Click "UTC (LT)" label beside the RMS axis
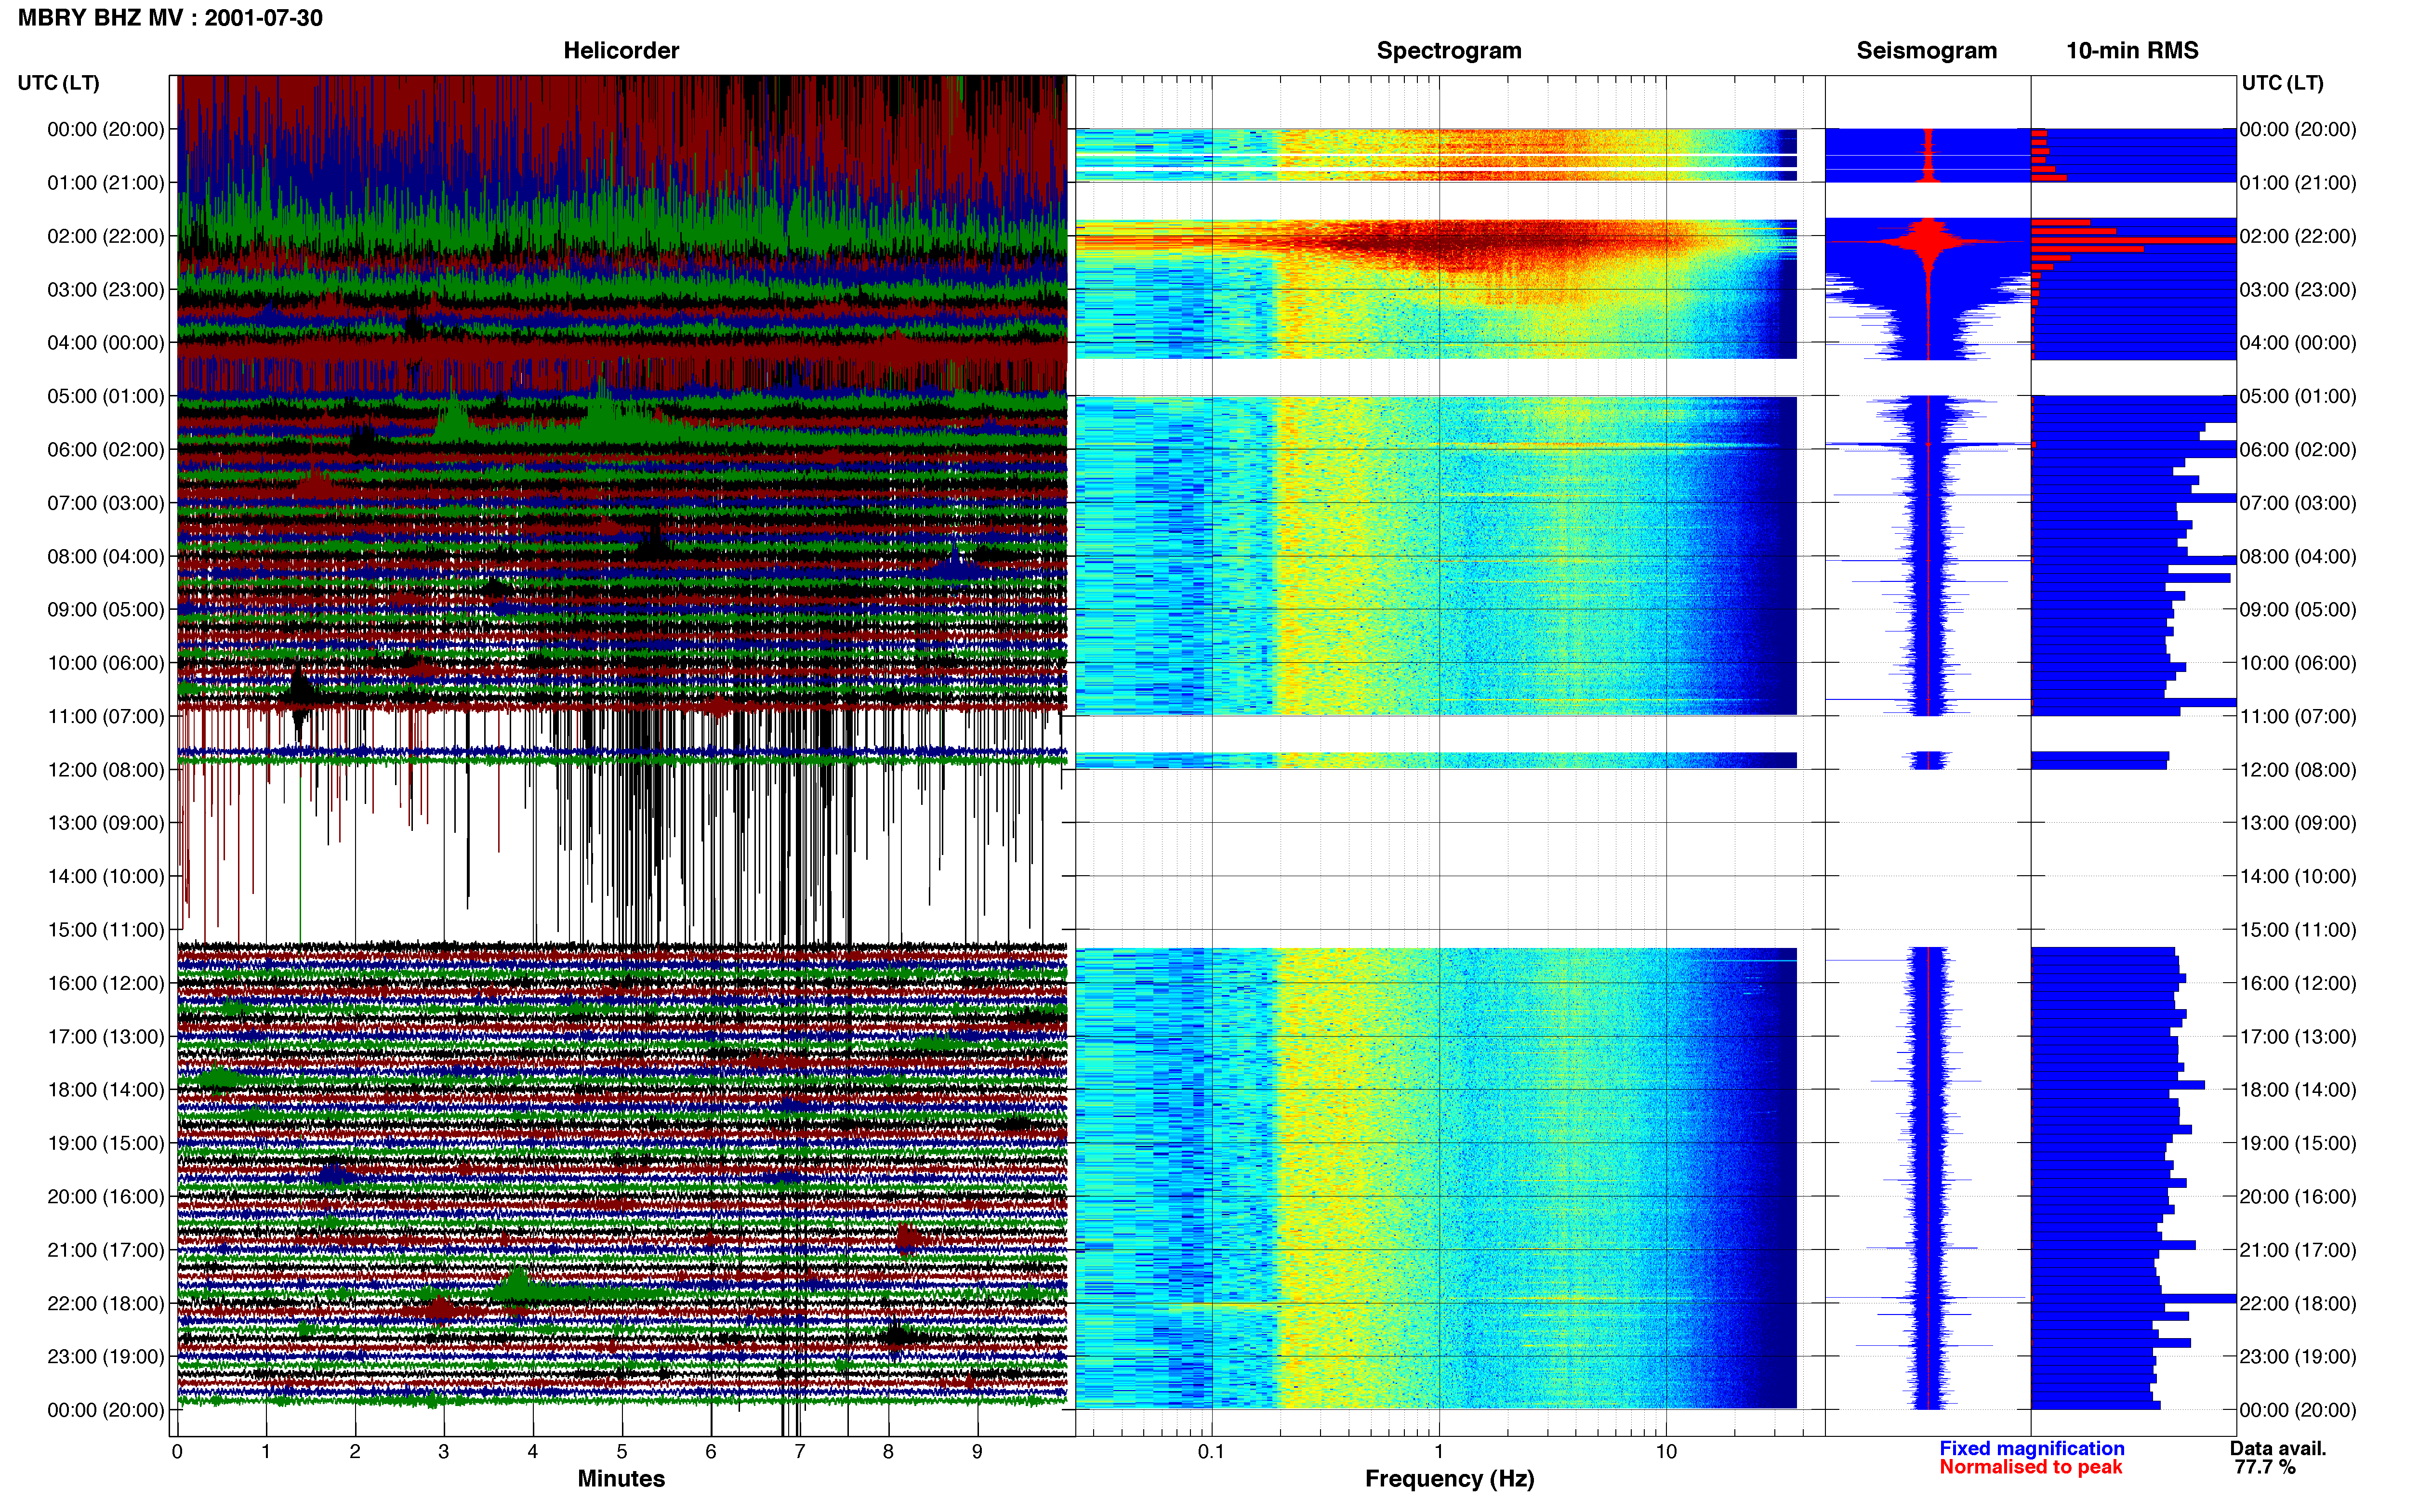 click(2282, 83)
